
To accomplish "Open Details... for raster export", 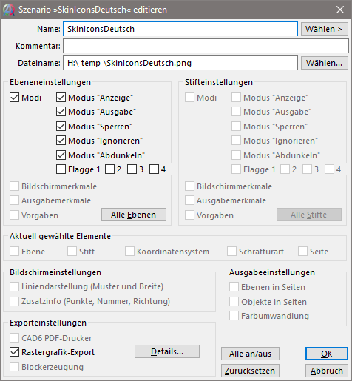I will (x=167, y=351).
